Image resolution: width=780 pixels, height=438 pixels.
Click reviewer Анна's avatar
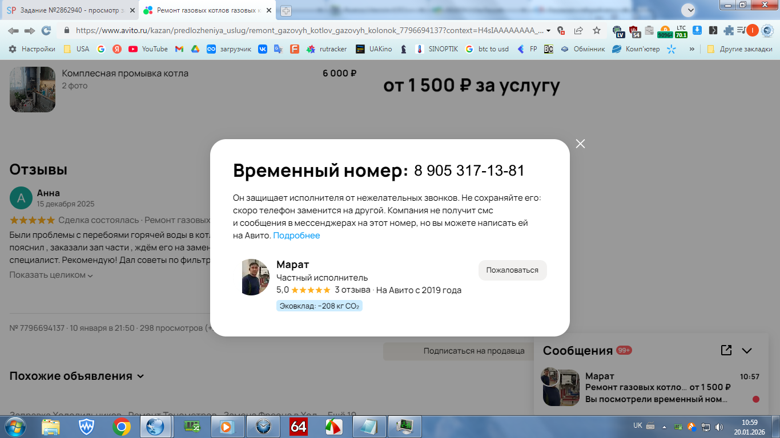coord(21,198)
